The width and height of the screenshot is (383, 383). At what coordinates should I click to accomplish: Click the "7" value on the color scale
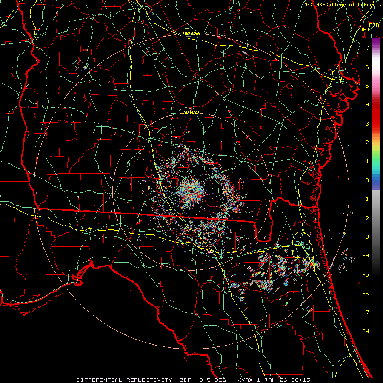pos(367,48)
